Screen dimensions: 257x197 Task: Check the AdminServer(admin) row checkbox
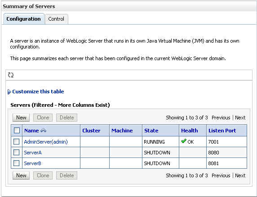click(16, 142)
